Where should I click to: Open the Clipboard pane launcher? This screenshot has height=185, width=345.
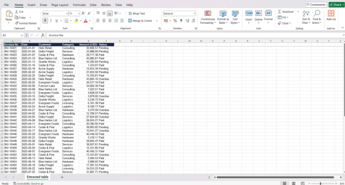[39, 28]
